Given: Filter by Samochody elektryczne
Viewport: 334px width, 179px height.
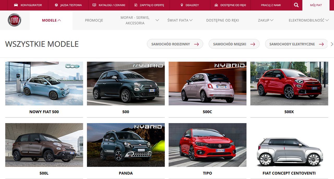Looking at the screenshot, I should 296,44.
